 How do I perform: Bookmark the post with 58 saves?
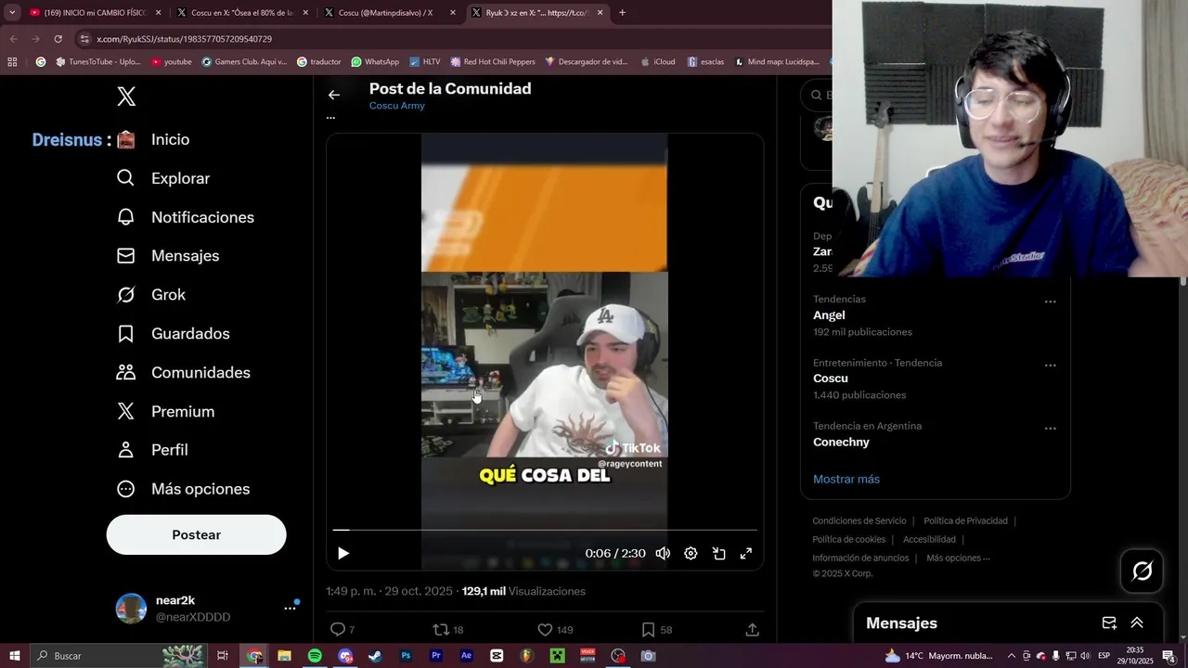click(x=656, y=630)
